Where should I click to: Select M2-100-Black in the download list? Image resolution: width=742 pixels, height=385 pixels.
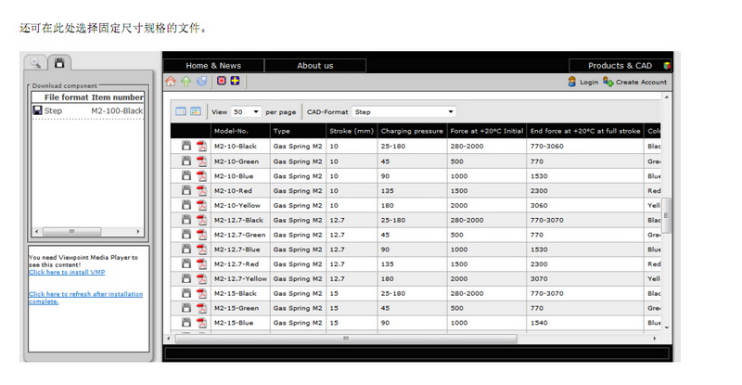click(x=117, y=110)
